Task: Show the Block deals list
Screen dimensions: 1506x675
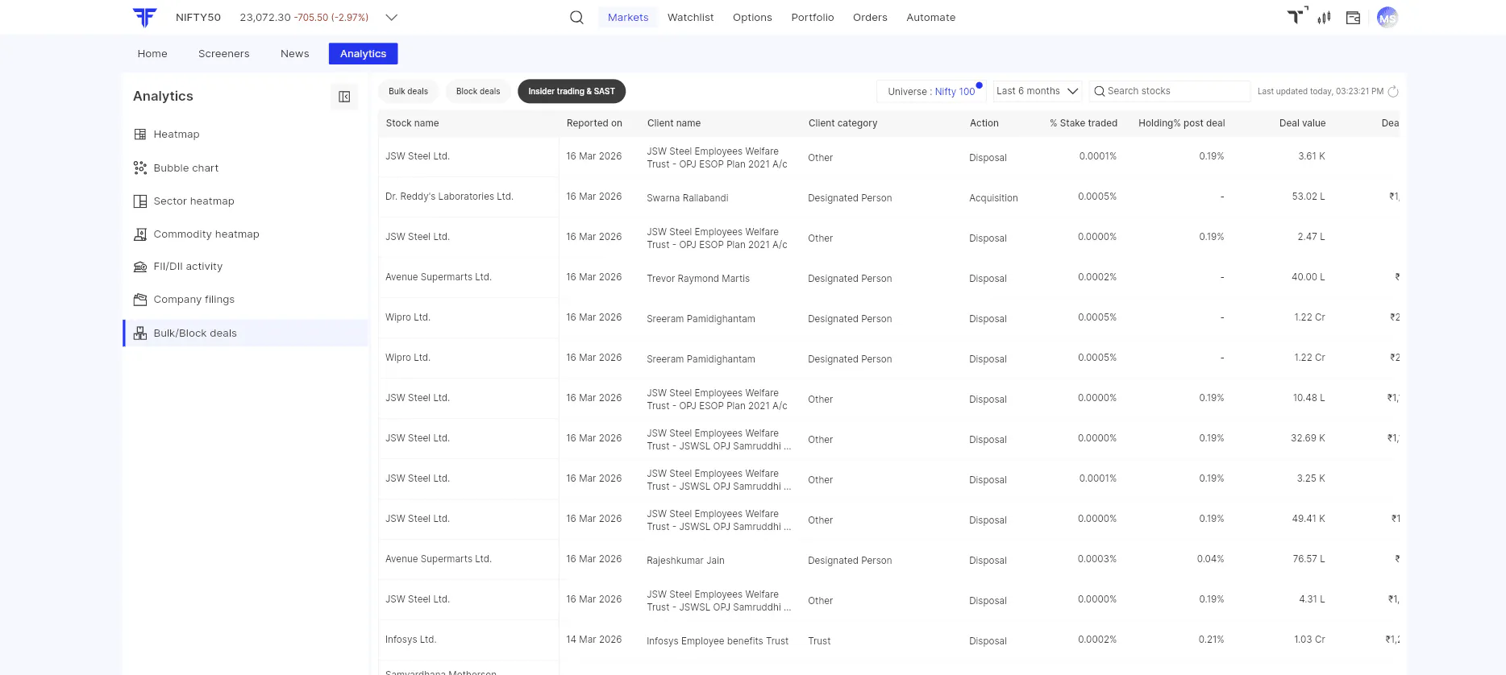Action: pyautogui.click(x=478, y=91)
